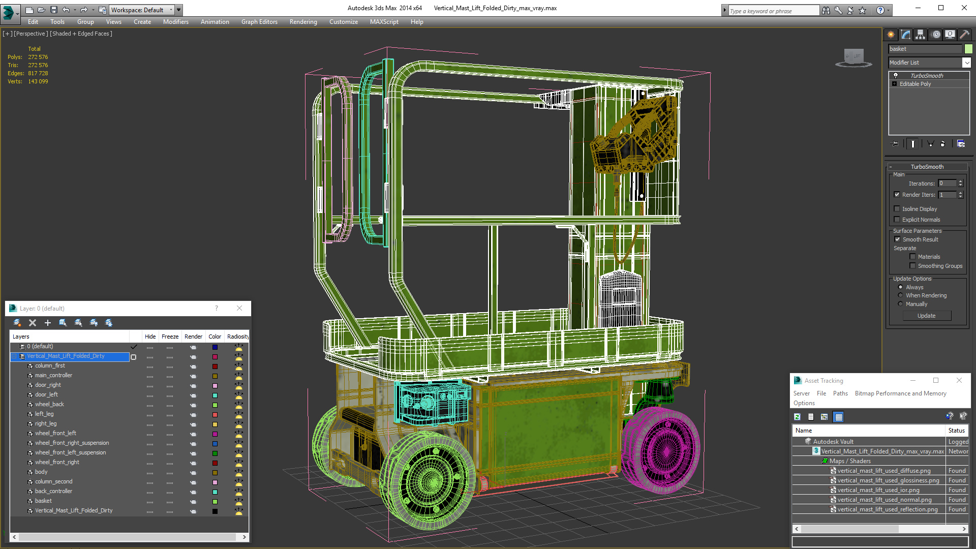The image size is (976, 549).
Task: Click Remove modifier from stack trash icon
Action: point(942,144)
